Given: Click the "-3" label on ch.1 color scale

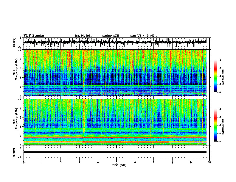Looking at the screenshot, I should (x=220, y=60).
